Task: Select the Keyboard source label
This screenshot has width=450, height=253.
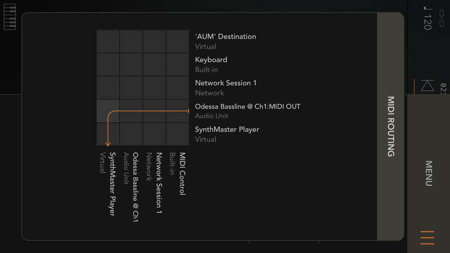Action: pos(211,64)
